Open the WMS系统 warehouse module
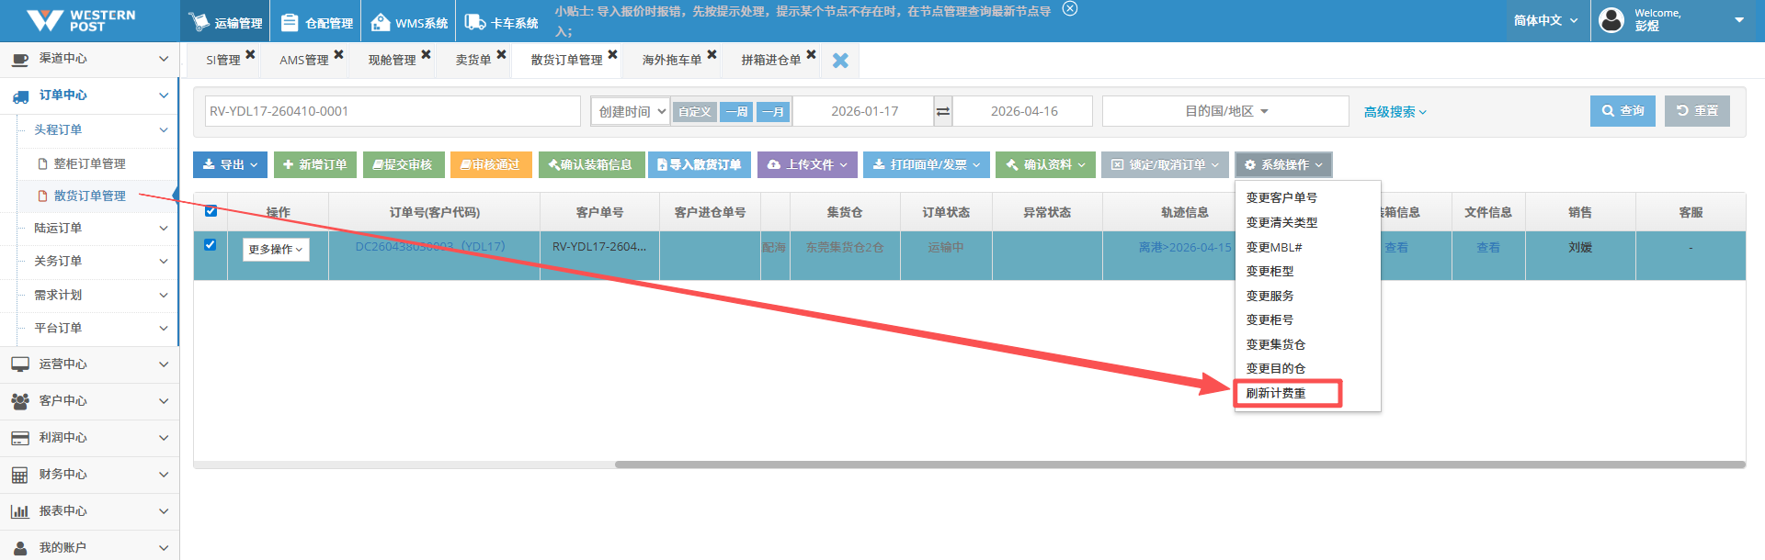 (410, 22)
